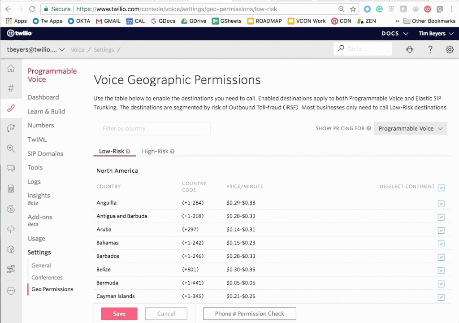Open the sidebar icon below the code brackets
459x323 pixels.
click(x=11, y=249)
